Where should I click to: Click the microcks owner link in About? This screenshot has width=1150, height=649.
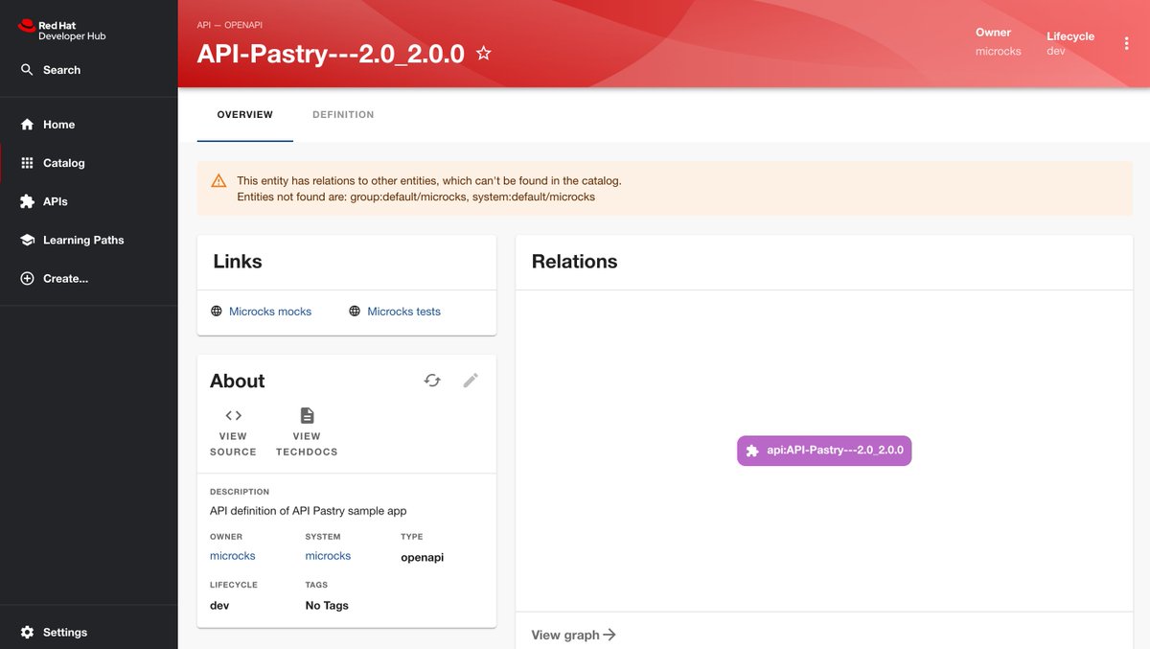pos(233,556)
